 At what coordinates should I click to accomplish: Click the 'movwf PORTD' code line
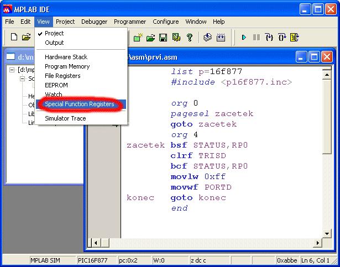tap(201, 187)
